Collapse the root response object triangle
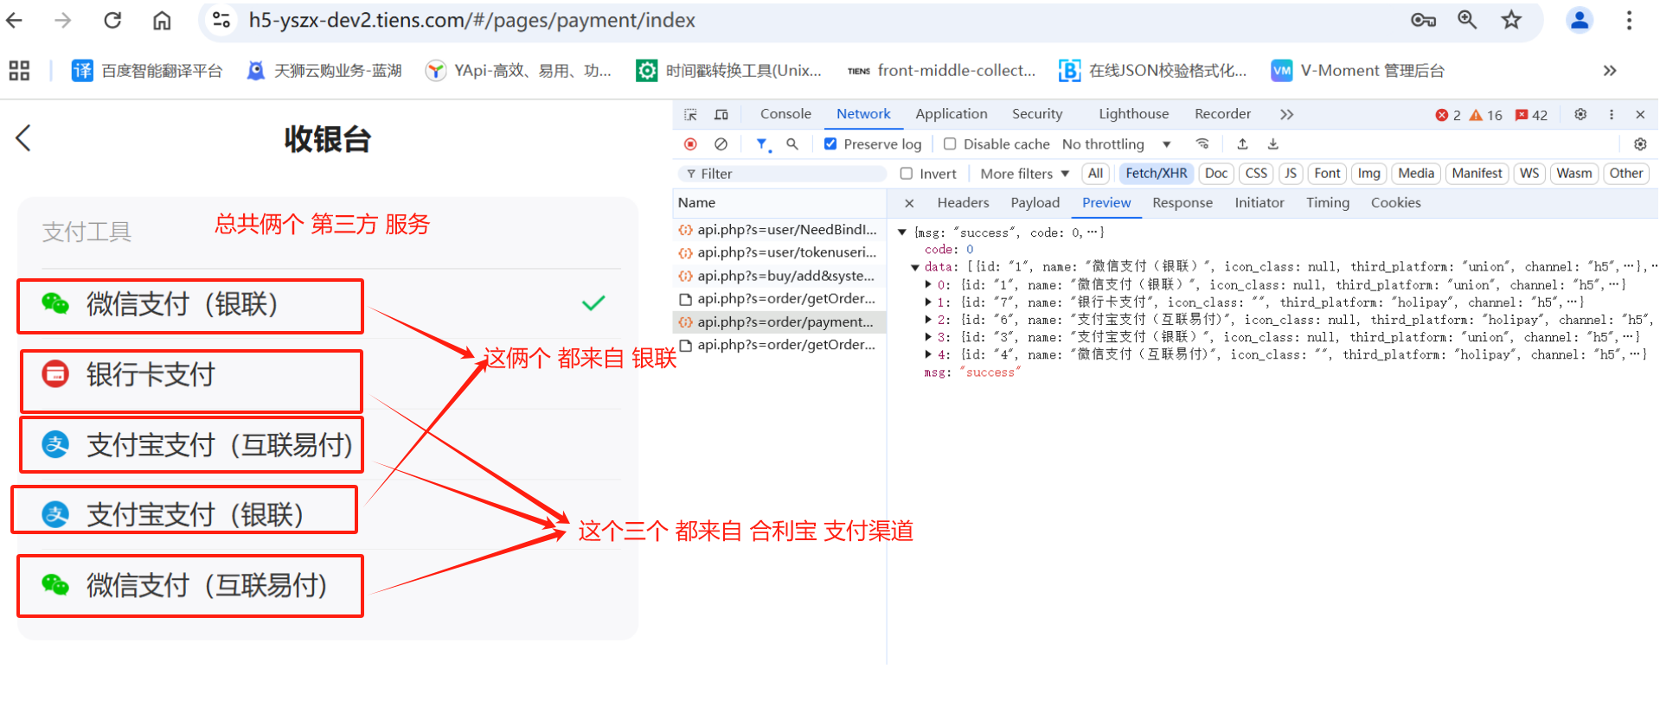 902,232
